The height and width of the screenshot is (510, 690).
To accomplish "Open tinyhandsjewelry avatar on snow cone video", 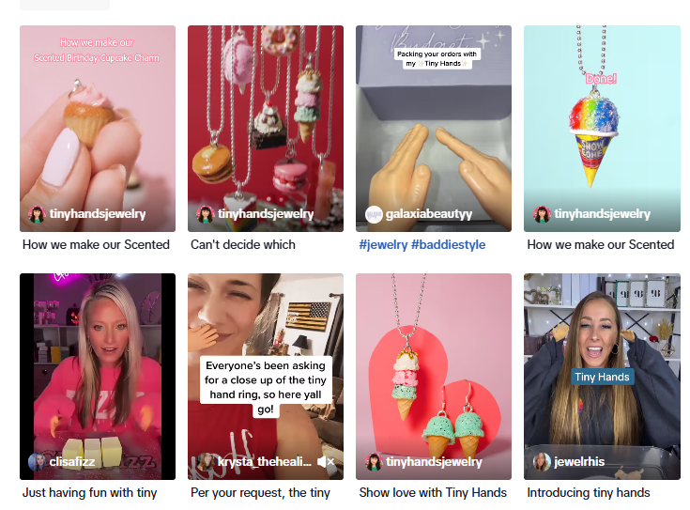I will 542,214.
